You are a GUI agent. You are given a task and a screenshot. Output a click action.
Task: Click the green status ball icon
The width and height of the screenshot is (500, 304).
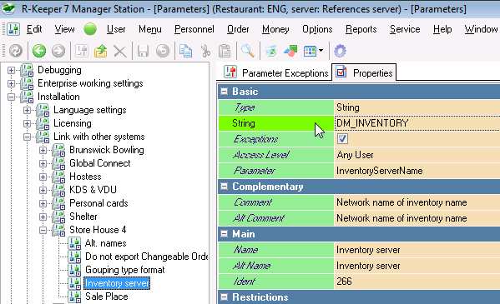(90, 29)
